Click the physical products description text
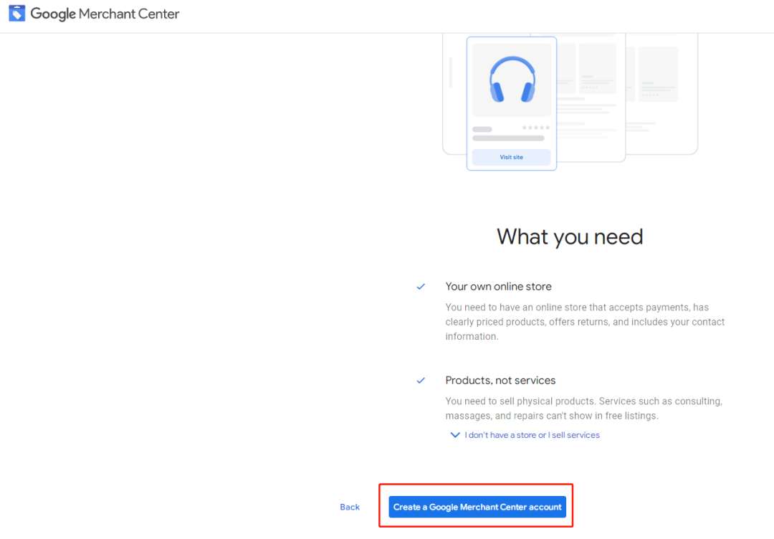Viewport: 774px width, 539px height. click(583, 409)
